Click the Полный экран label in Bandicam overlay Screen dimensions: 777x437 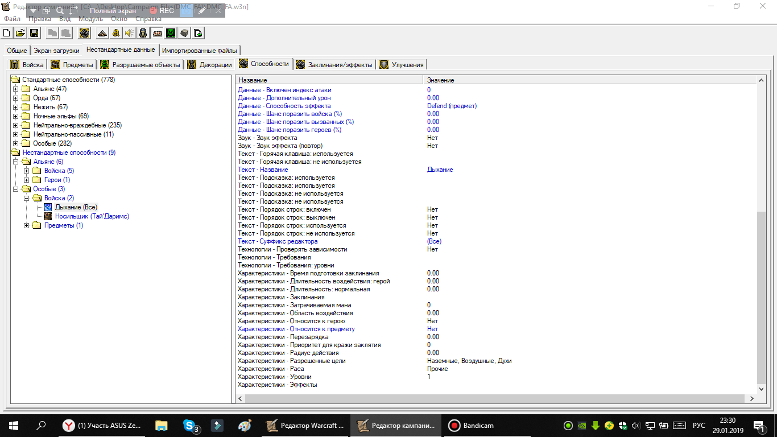point(113,11)
